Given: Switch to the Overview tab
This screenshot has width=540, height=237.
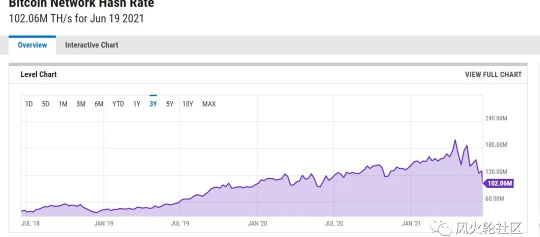Looking at the screenshot, I should [x=32, y=45].
